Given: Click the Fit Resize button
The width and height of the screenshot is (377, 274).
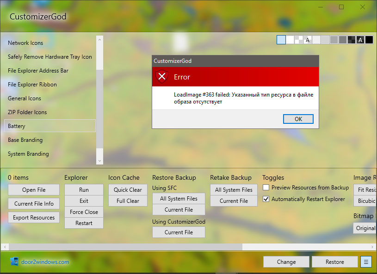Looking at the screenshot, I should coord(365,190).
